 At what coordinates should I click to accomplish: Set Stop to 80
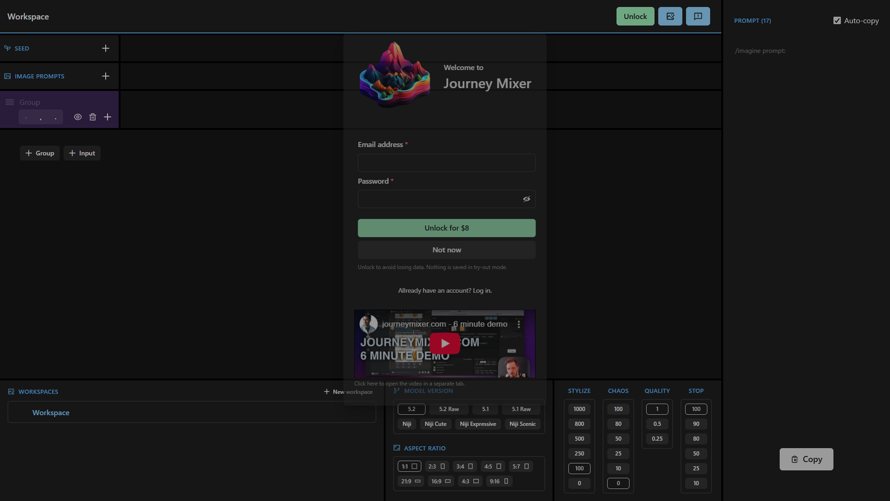(x=696, y=439)
